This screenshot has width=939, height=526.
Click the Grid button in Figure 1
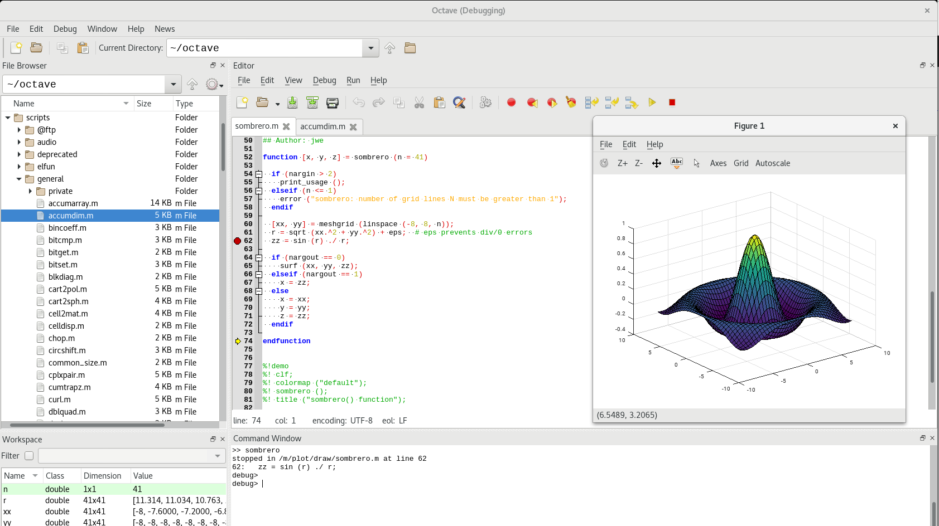740,163
